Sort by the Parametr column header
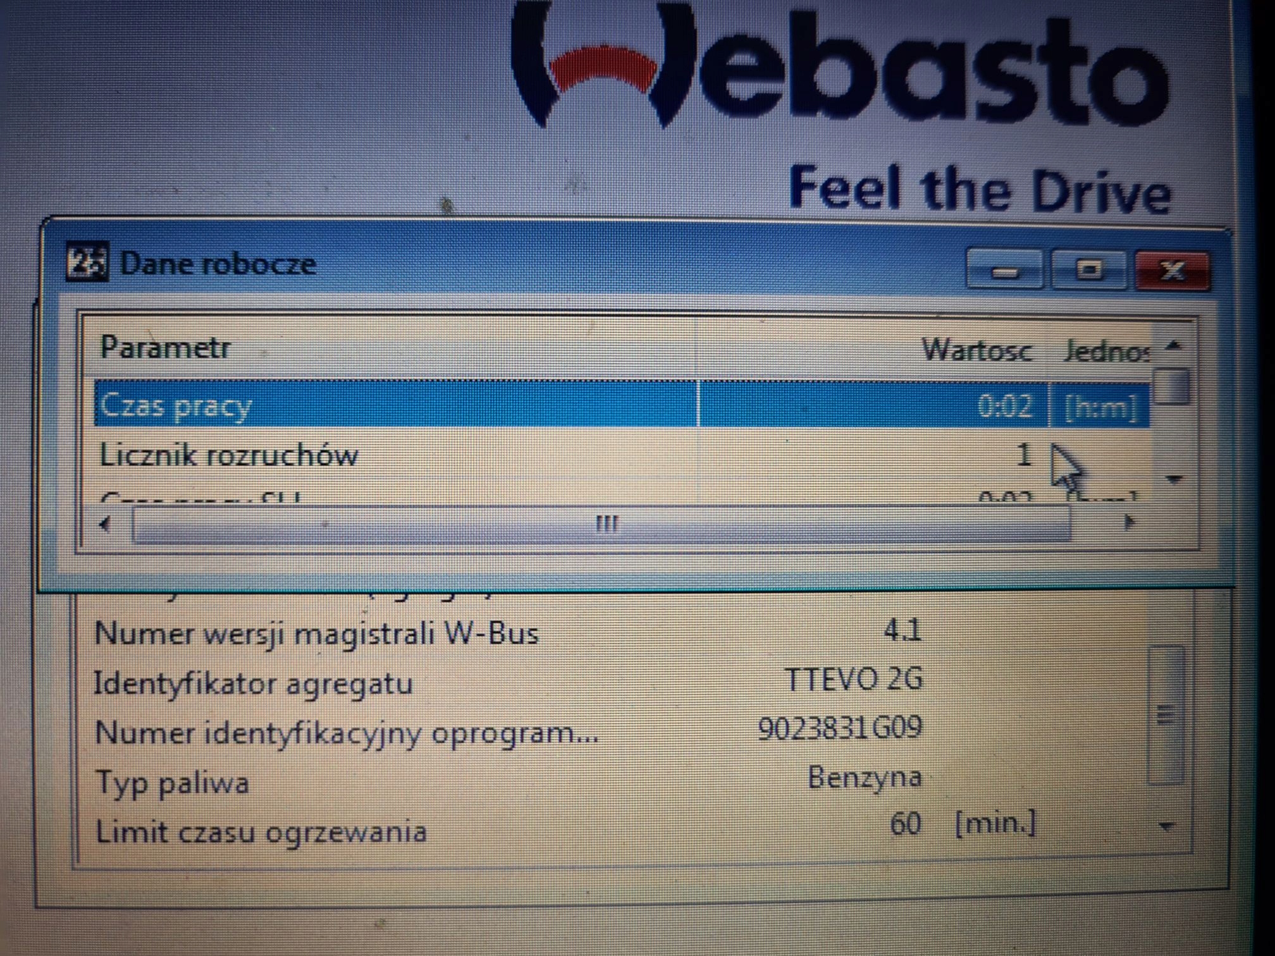Screen dimensions: 1275x956 [x=166, y=348]
